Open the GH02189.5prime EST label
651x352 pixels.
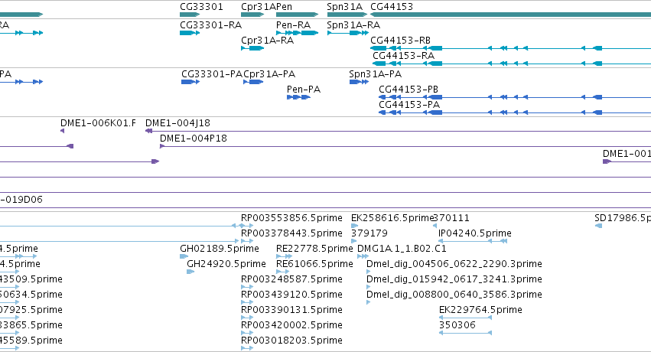click(x=220, y=249)
